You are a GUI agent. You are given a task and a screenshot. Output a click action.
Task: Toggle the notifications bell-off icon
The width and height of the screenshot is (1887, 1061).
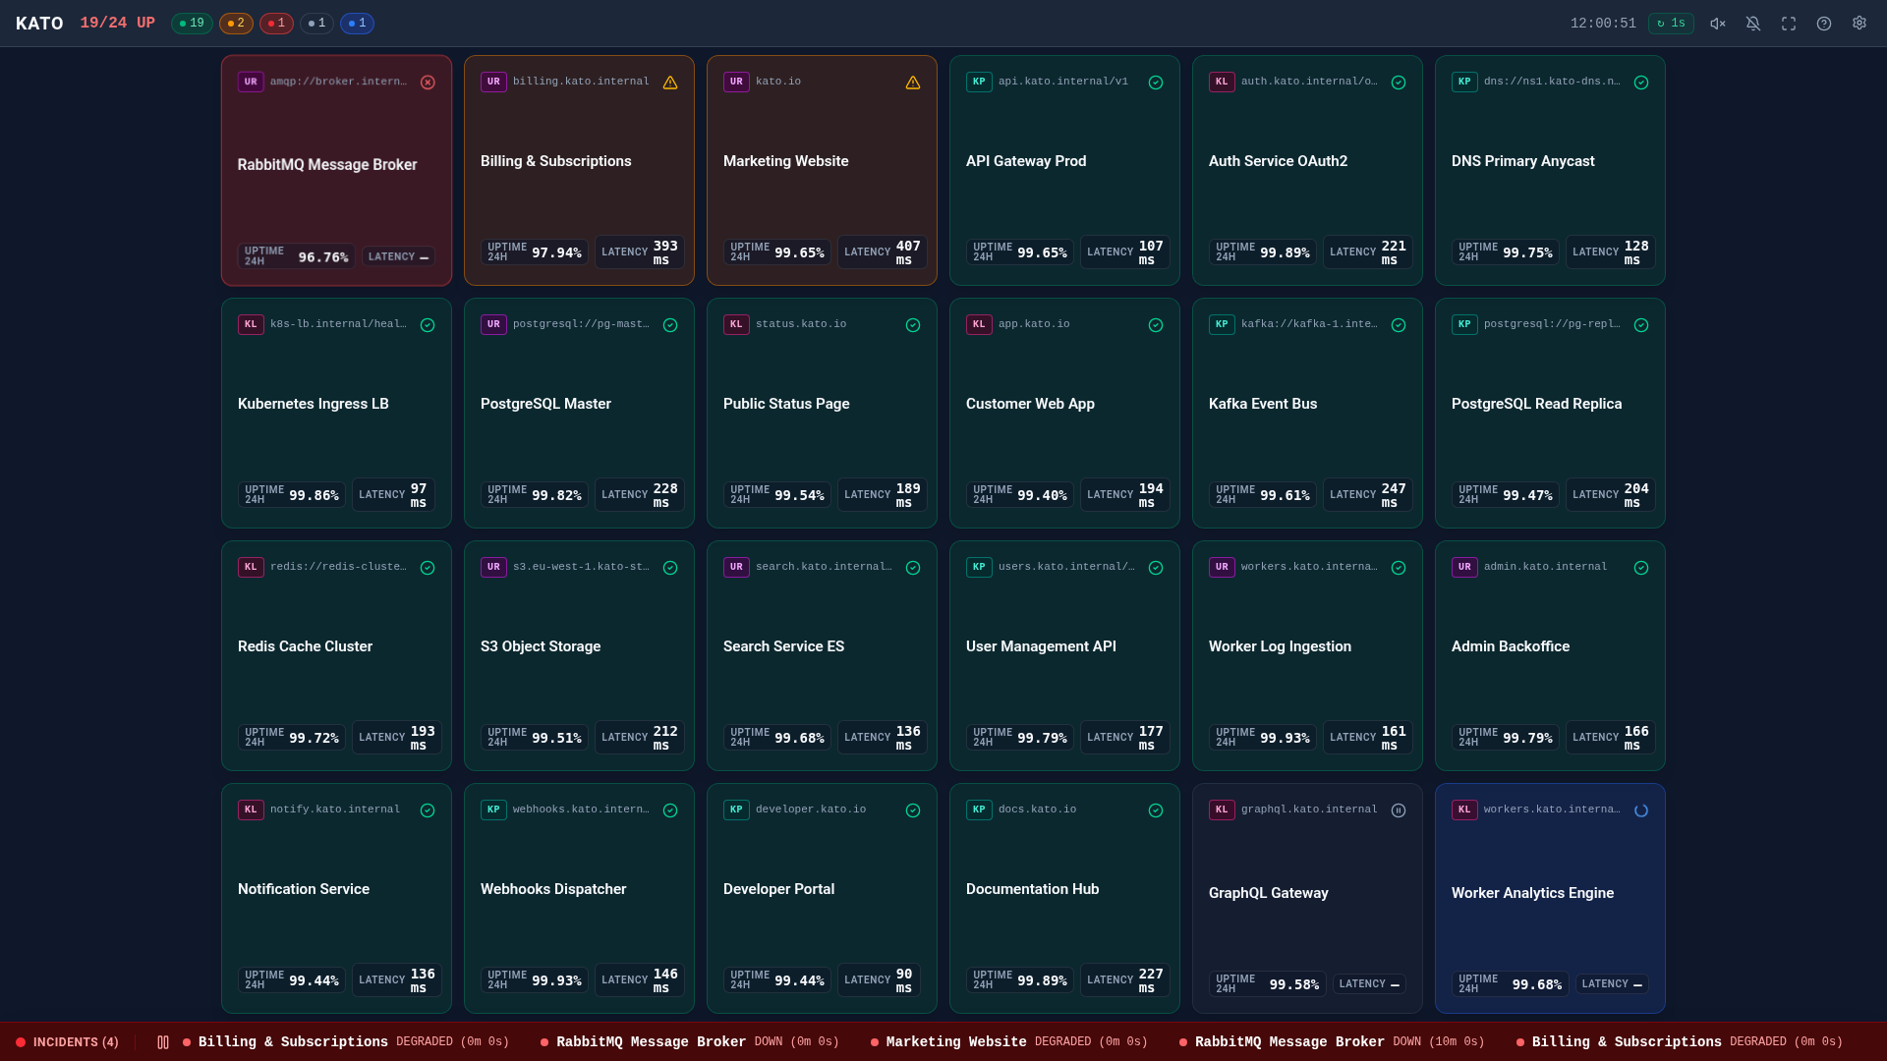[1752, 24]
